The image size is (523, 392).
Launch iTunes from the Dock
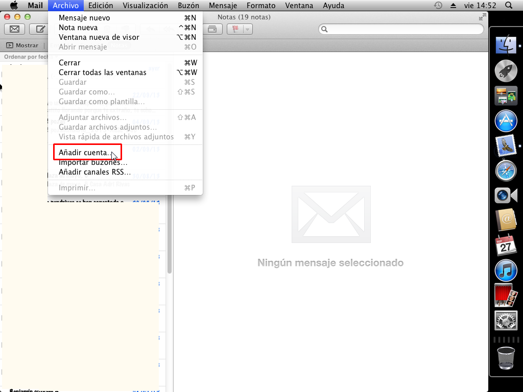coord(506,271)
